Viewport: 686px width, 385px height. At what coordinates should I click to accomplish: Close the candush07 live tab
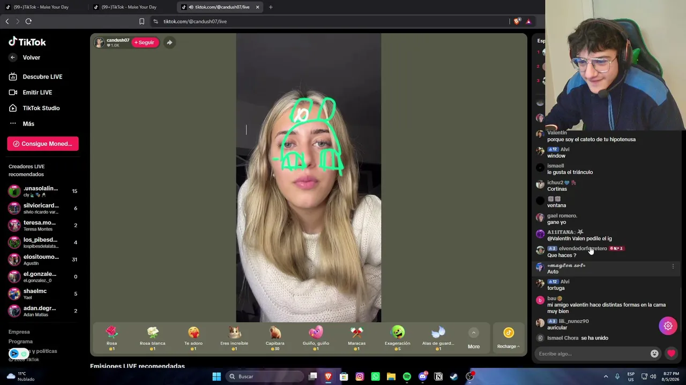tap(257, 7)
